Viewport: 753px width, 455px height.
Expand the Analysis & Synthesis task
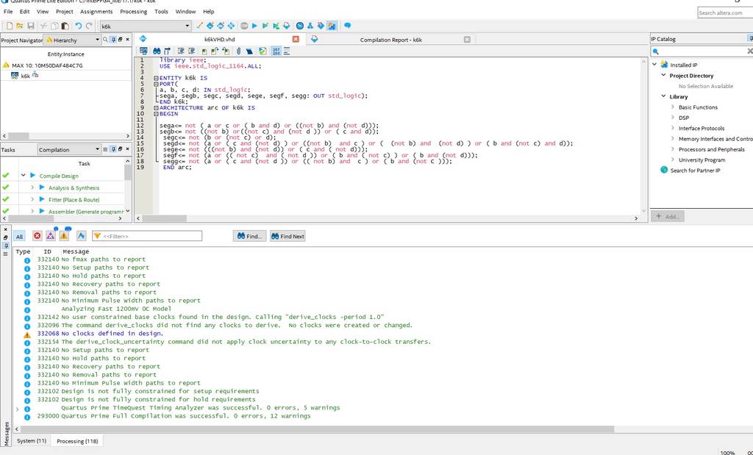click(x=32, y=187)
